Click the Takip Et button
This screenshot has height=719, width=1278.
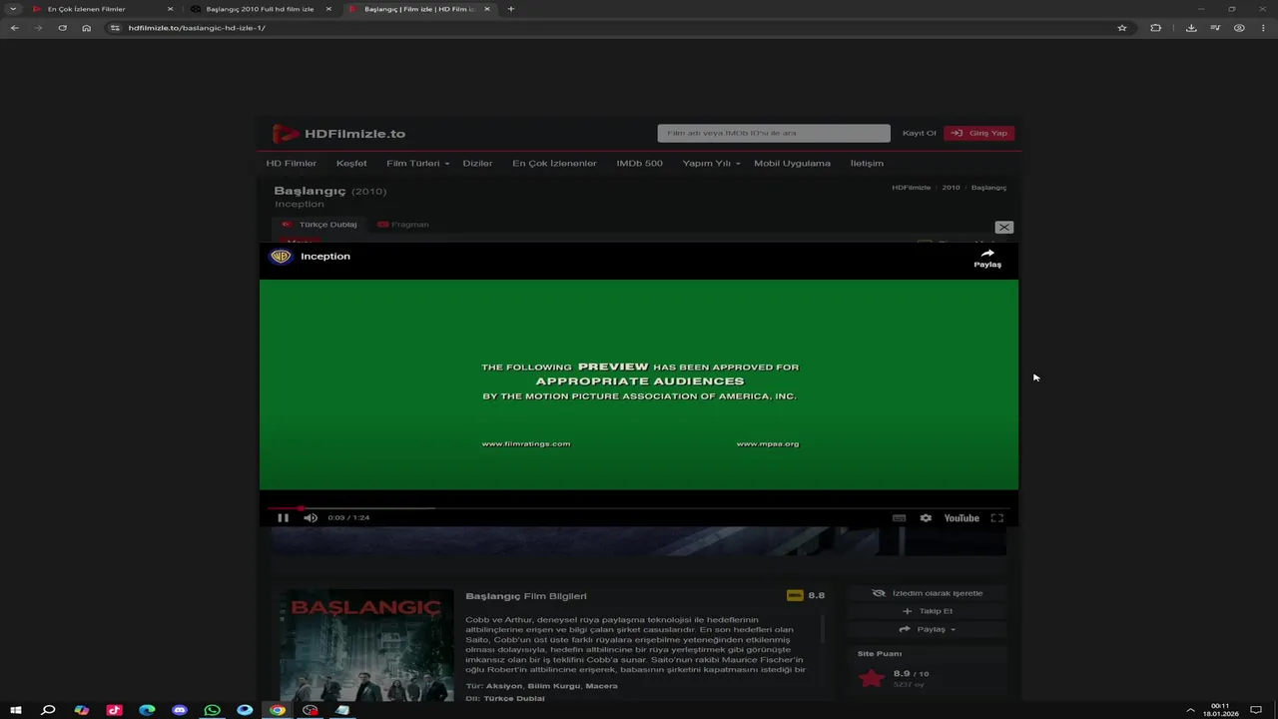coord(928,611)
